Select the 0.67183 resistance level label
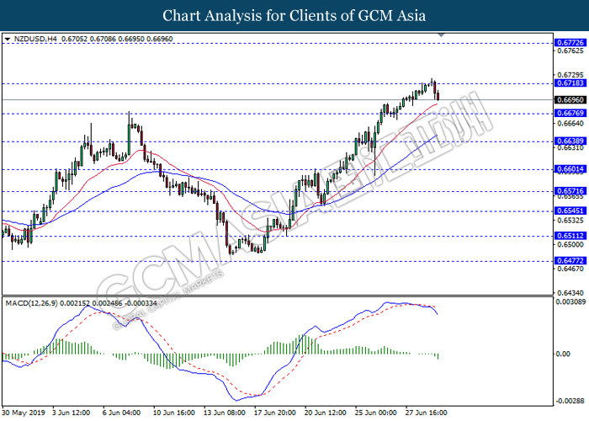 (570, 83)
